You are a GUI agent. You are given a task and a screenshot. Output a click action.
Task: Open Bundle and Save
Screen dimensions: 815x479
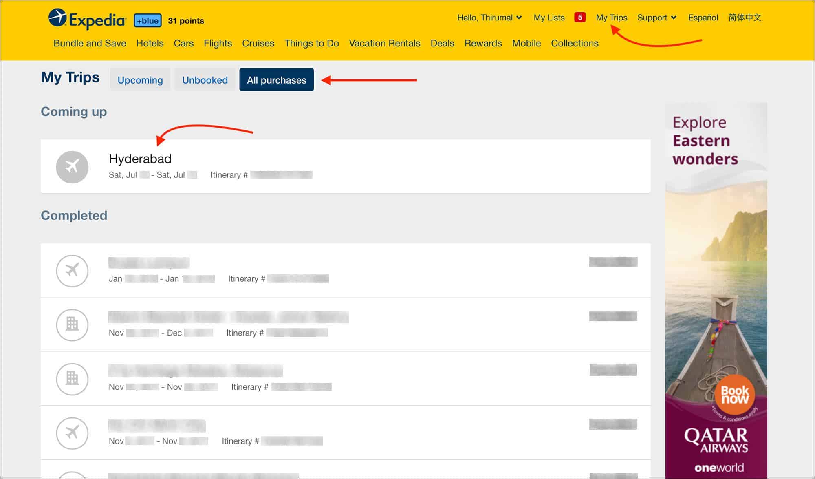point(90,43)
